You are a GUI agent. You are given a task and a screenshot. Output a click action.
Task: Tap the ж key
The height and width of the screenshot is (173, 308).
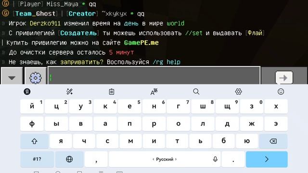[x=252, y=124]
